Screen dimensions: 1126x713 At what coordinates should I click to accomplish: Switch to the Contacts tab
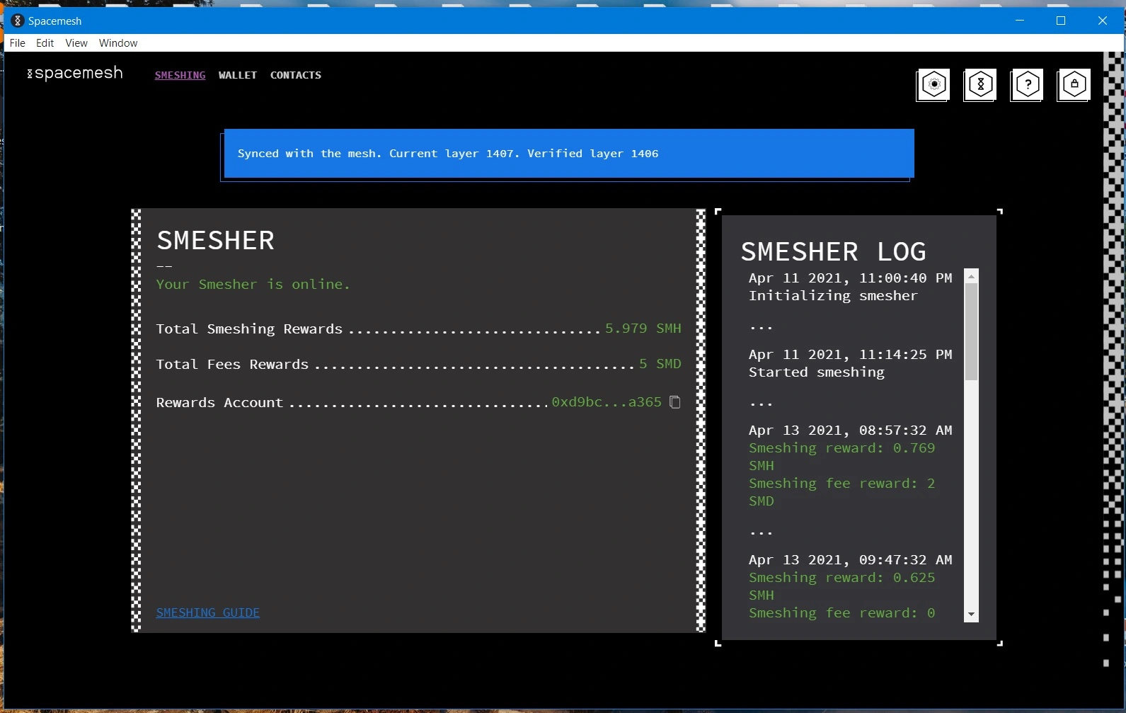tap(296, 75)
